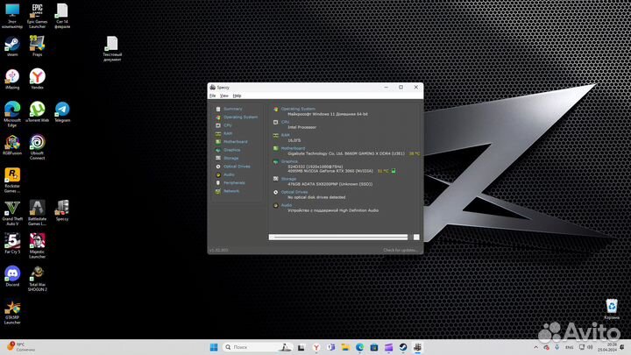Viewport: 631px width, 355px height.
Task: Click the ENG language indicator in tray
Action: tap(569, 347)
